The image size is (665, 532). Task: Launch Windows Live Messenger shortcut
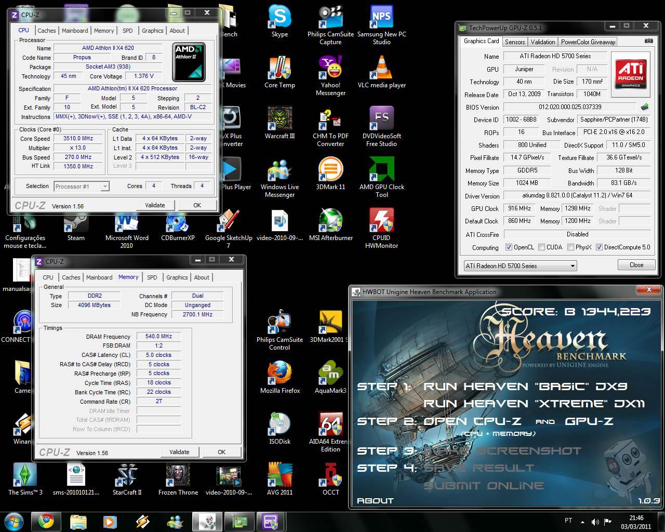pos(280,177)
